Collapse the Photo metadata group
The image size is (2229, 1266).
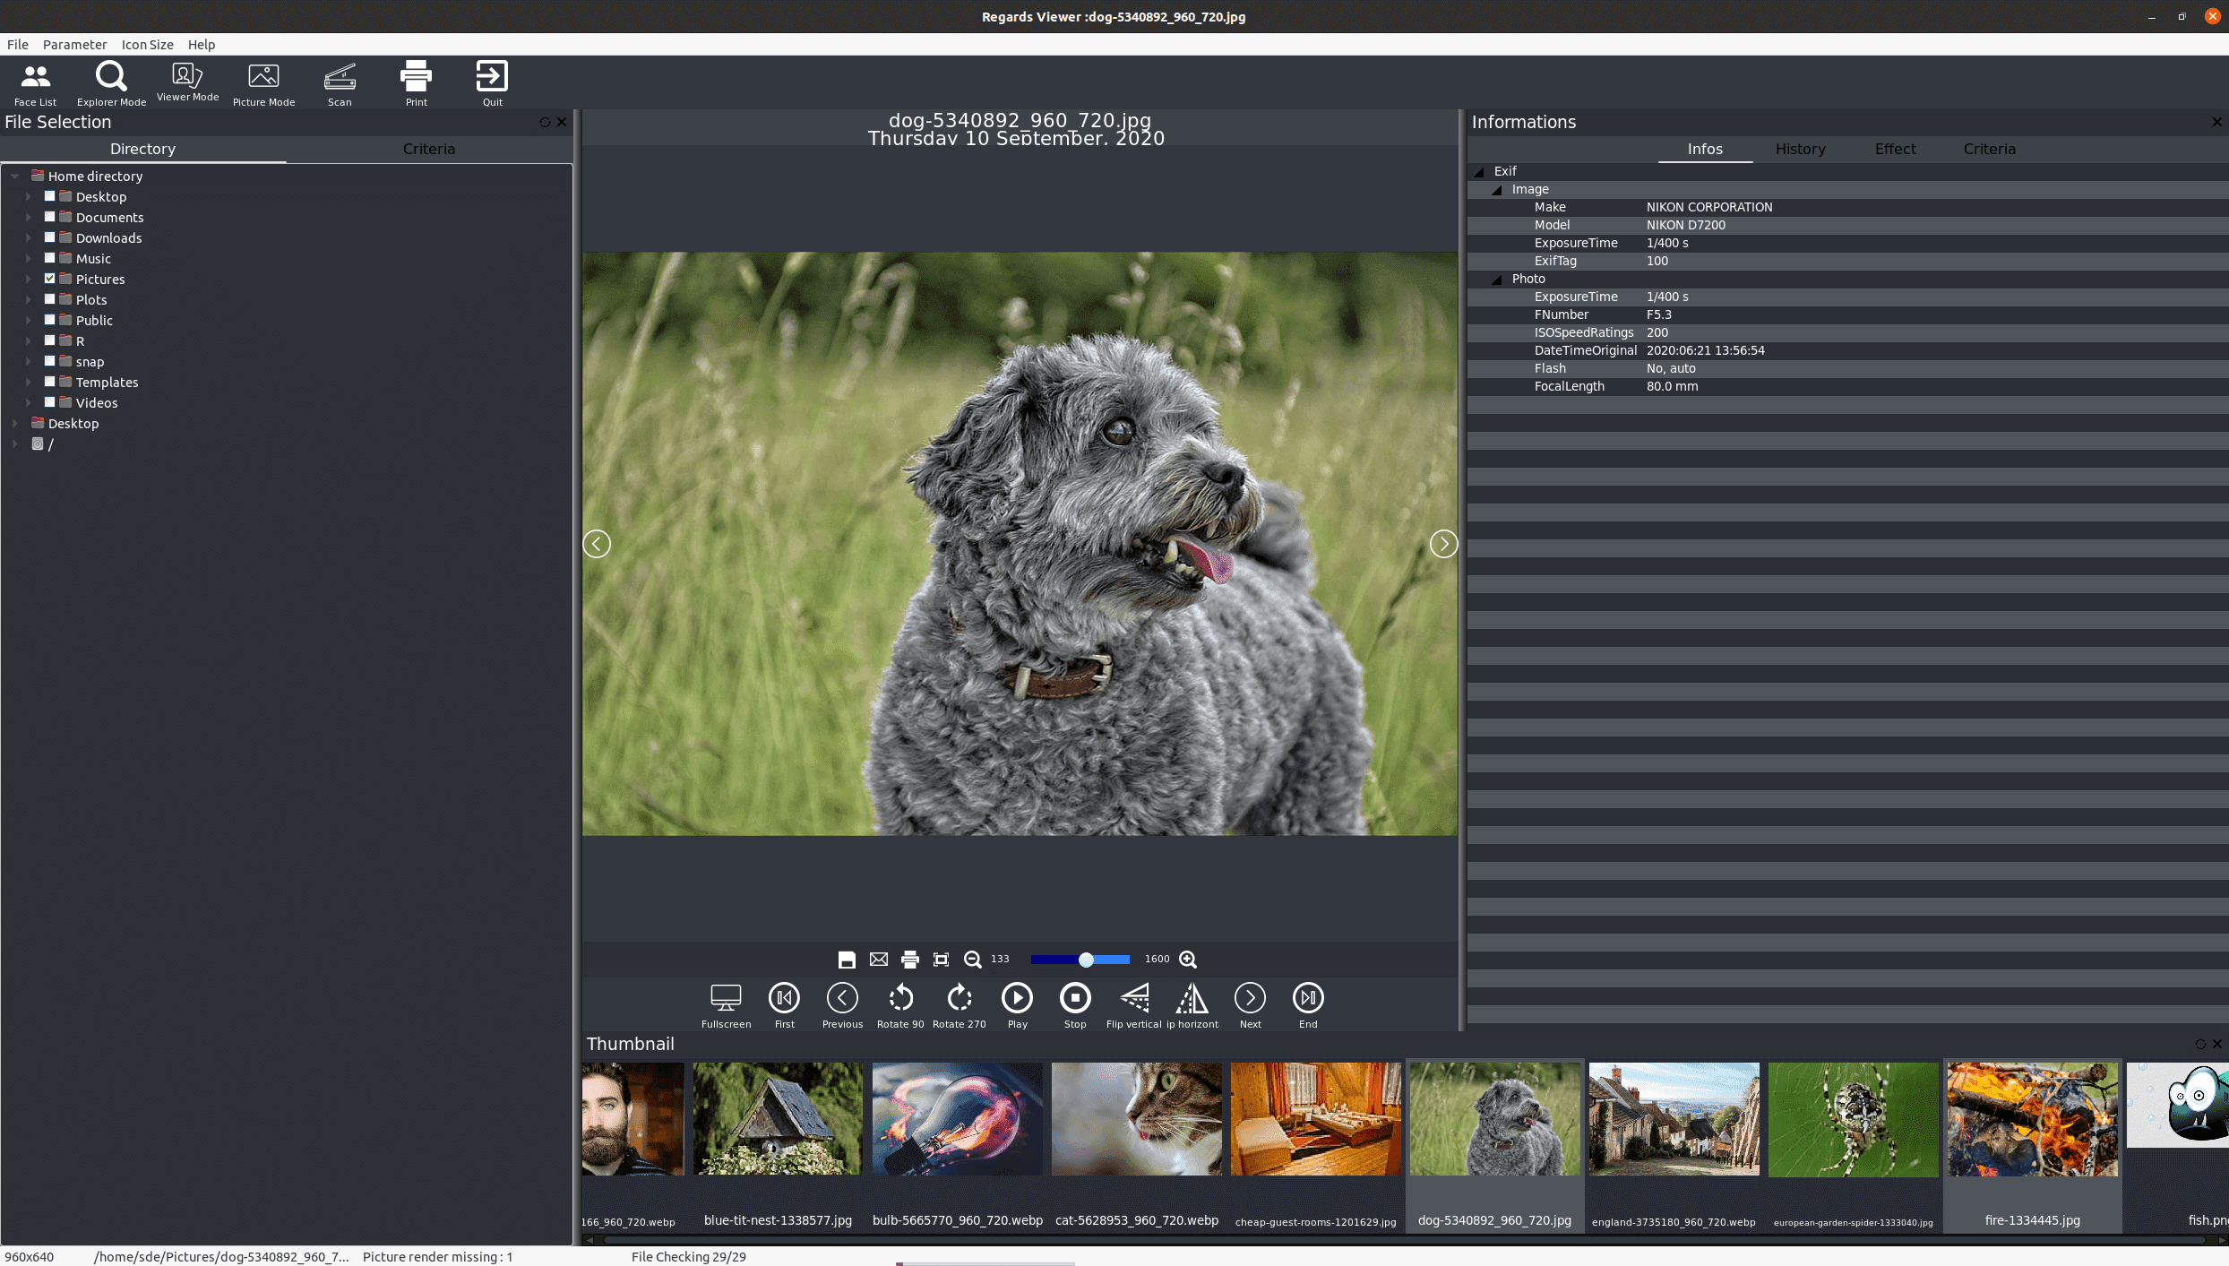click(x=1497, y=279)
